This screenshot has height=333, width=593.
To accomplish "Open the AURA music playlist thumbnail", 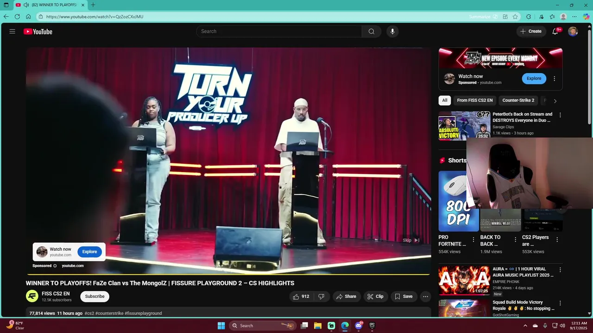I will (464, 280).
